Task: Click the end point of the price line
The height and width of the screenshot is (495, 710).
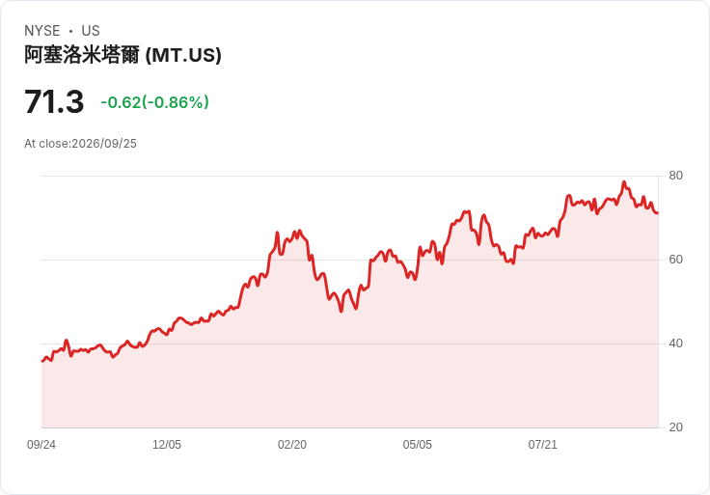Action: point(658,212)
